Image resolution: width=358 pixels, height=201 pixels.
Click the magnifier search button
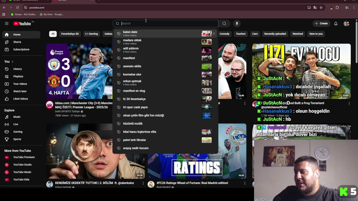tap(224, 23)
